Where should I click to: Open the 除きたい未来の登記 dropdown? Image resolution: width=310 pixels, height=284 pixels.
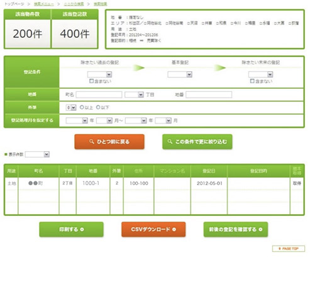click(x=260, y=74)
